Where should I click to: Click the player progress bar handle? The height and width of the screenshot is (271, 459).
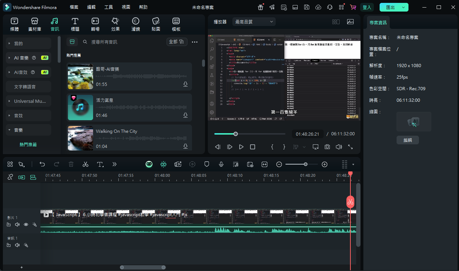pos(236,134)
